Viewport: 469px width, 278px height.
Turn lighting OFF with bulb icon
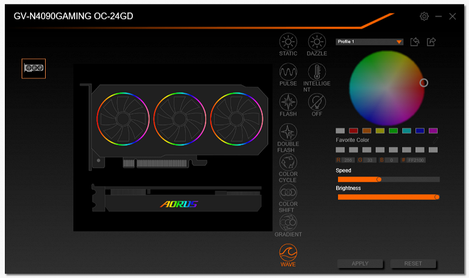(x=317, y=105)
